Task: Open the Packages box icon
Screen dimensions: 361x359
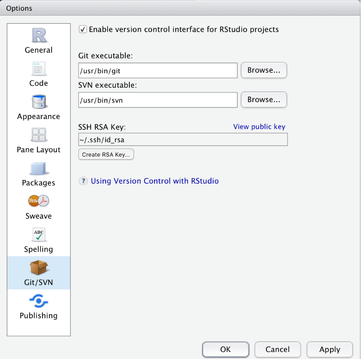Action: pyautogui.click(x=39, y=168)
